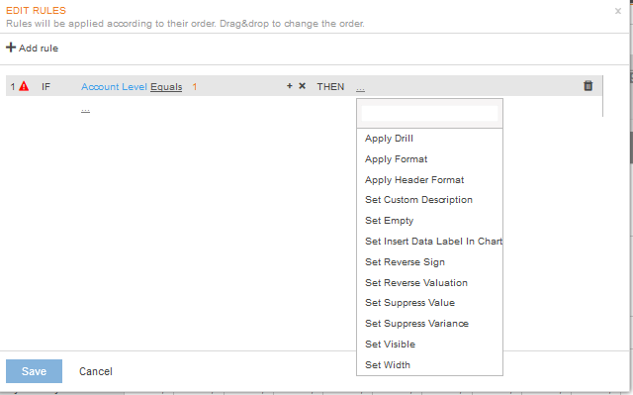The image size is (633, 395).
Task: Click the search box in action dropdown
Action: coord(429,114)
